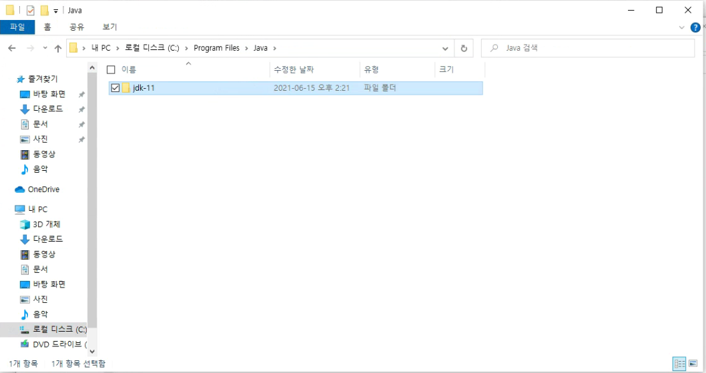Uncheck the jdk-11 item checkbox
The height and width of the screenshot is (373, 706).
pyautogui.click(x=115, y=88)
